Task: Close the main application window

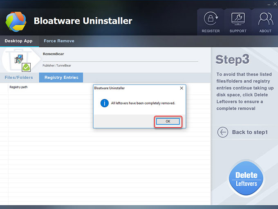Action: [x=275, y=4]
